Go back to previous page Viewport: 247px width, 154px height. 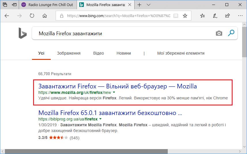click(7, 16)
